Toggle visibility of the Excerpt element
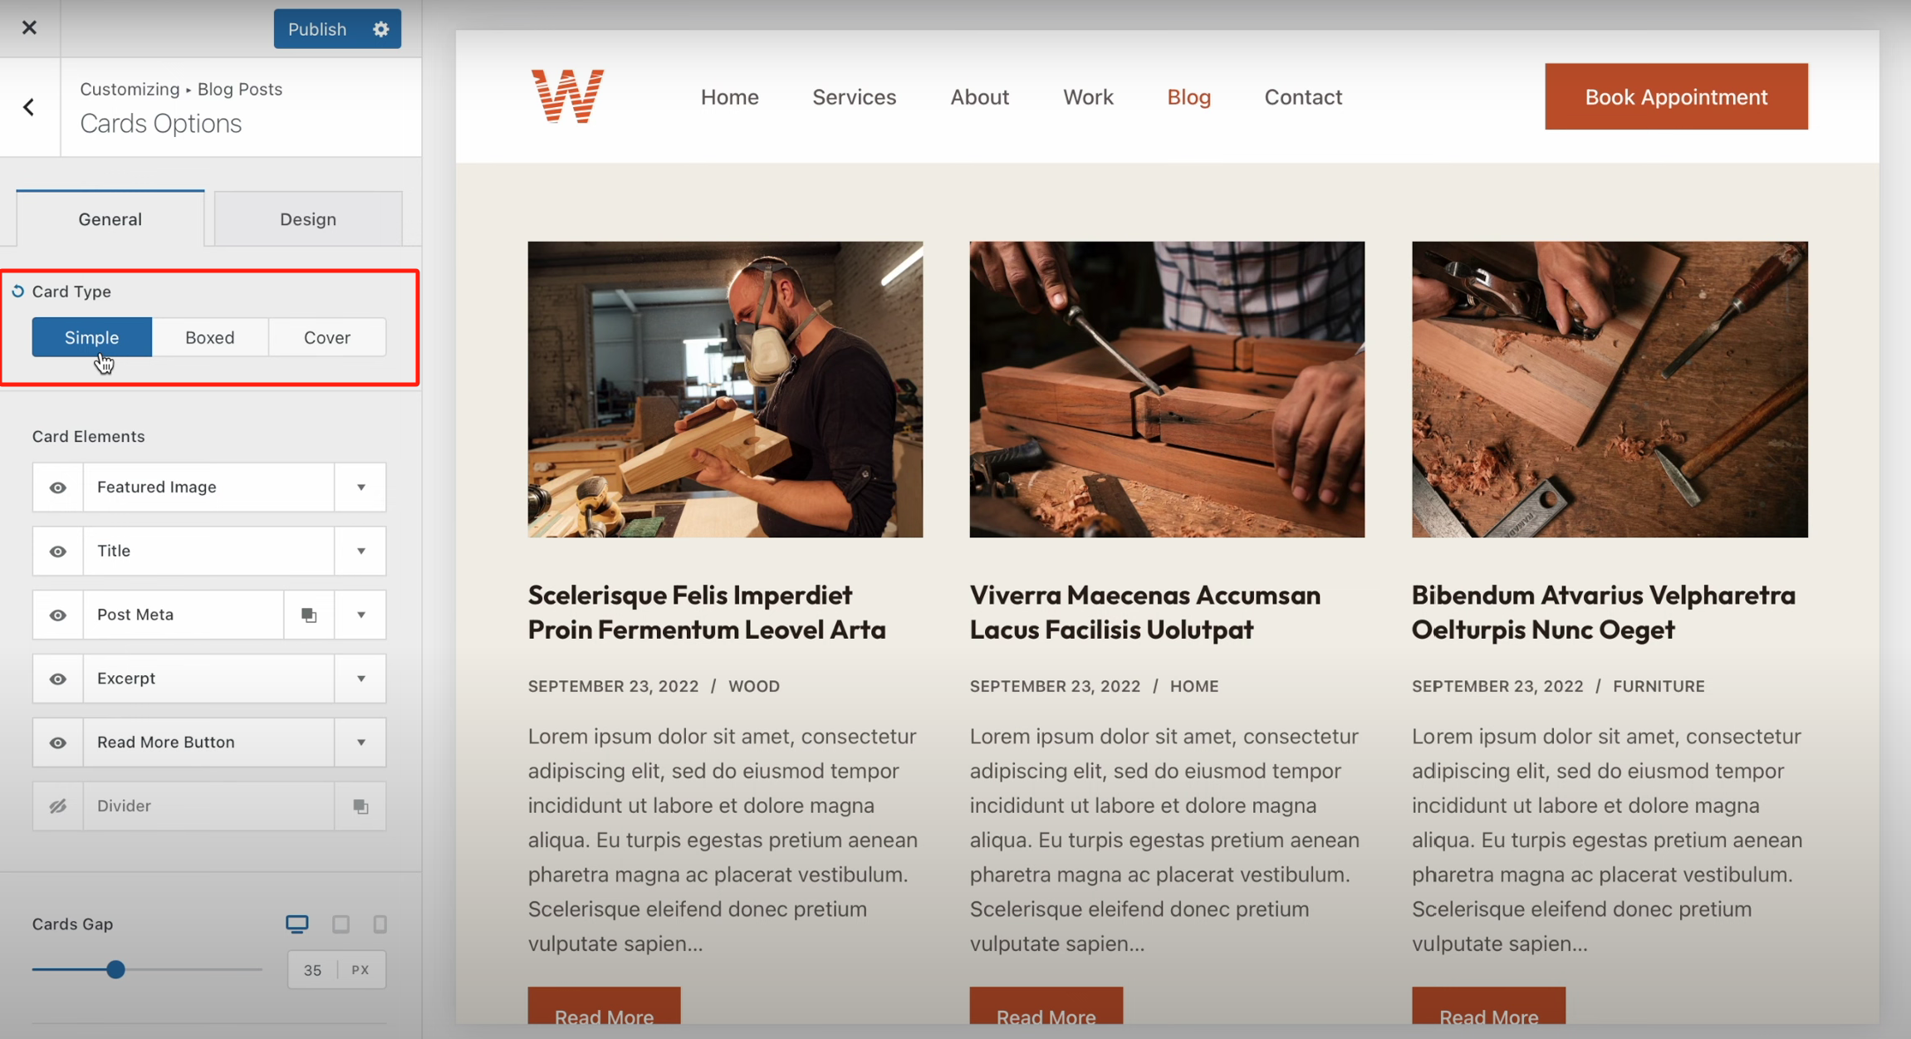Screen dimensions: 1911x1039 click(58, 679)
